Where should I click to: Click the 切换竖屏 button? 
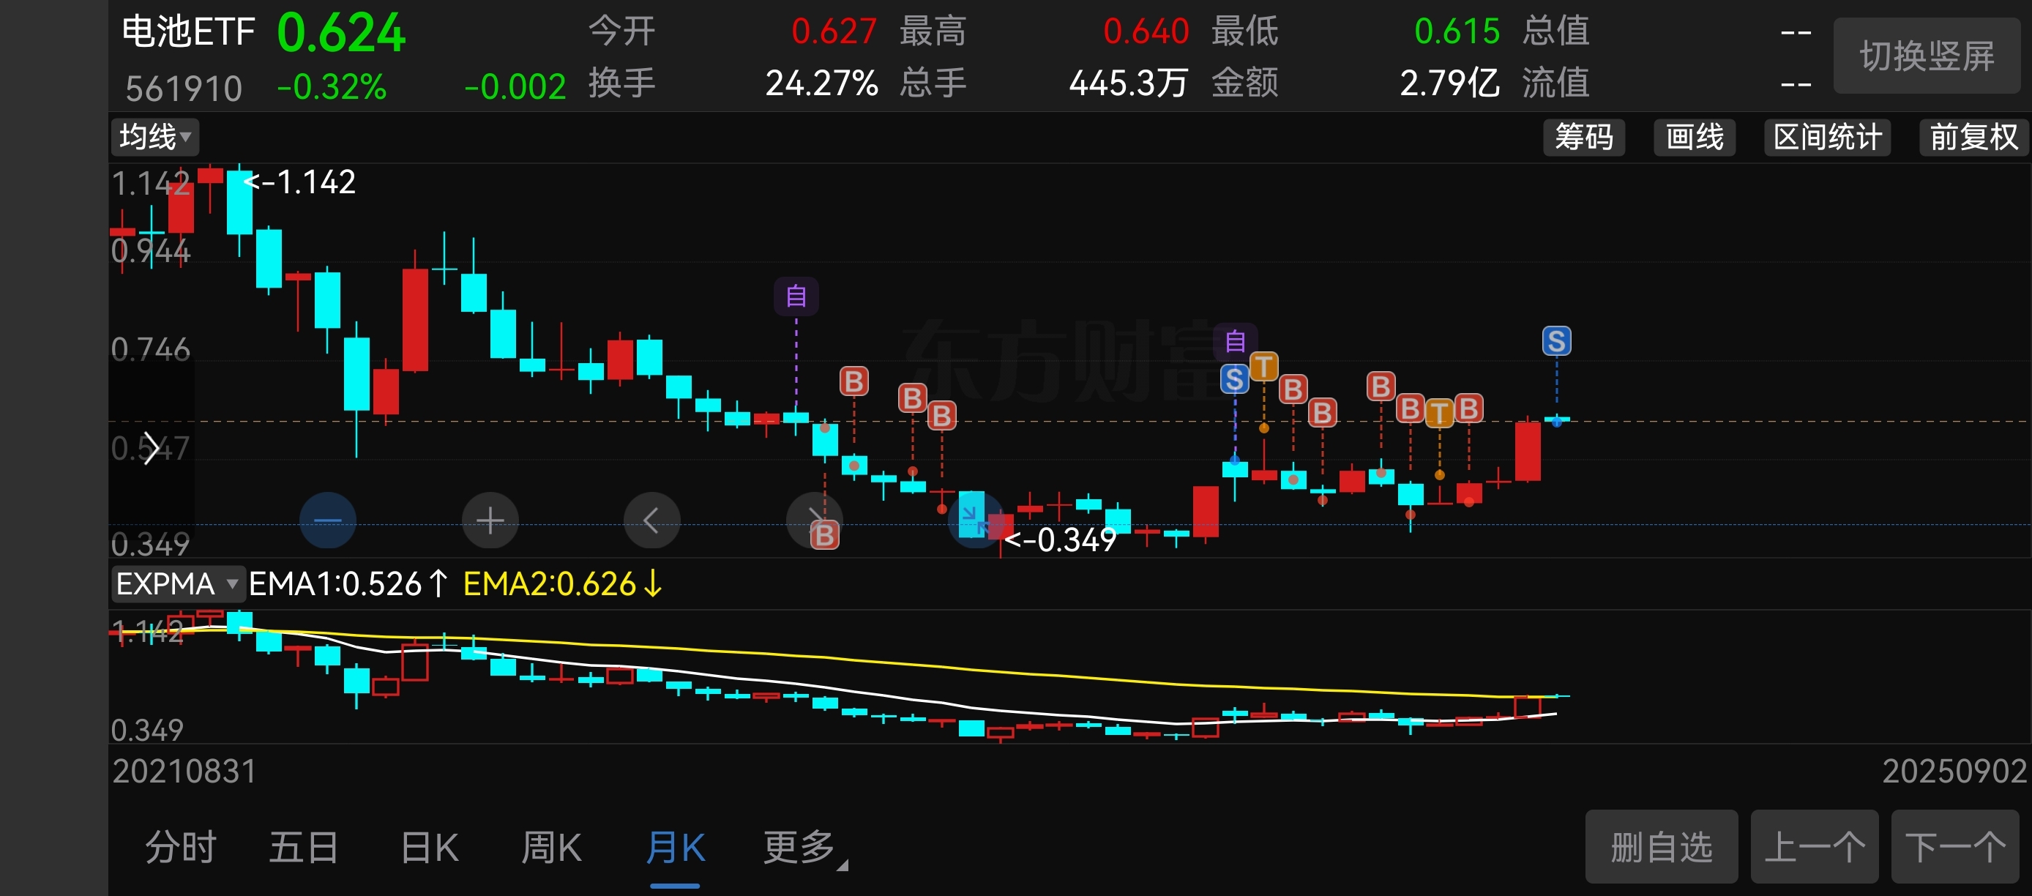[1927, 56]
